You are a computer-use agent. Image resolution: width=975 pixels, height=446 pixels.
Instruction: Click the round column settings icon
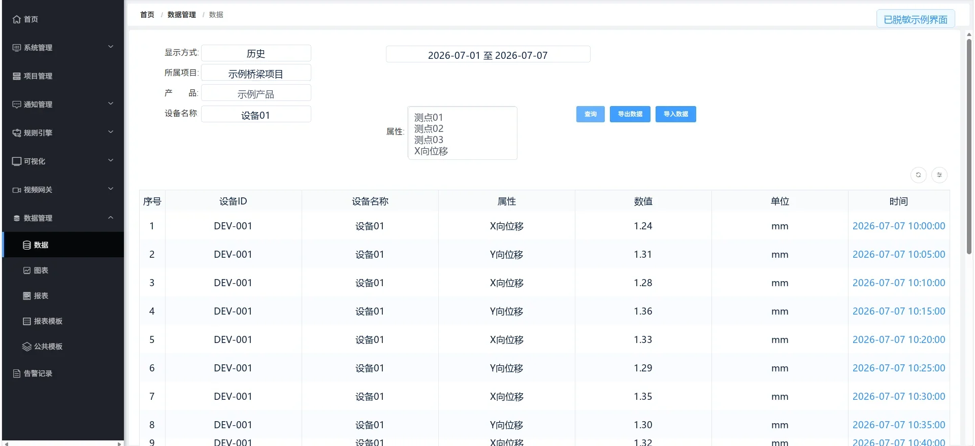[939, 175]
